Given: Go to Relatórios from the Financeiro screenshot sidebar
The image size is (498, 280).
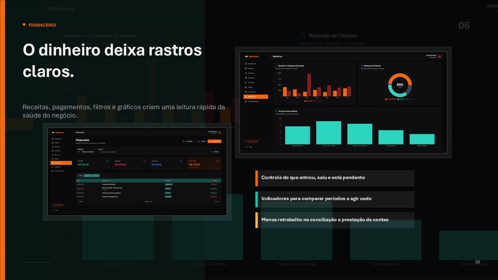Looking at the screenshot, I should point(57,167).
